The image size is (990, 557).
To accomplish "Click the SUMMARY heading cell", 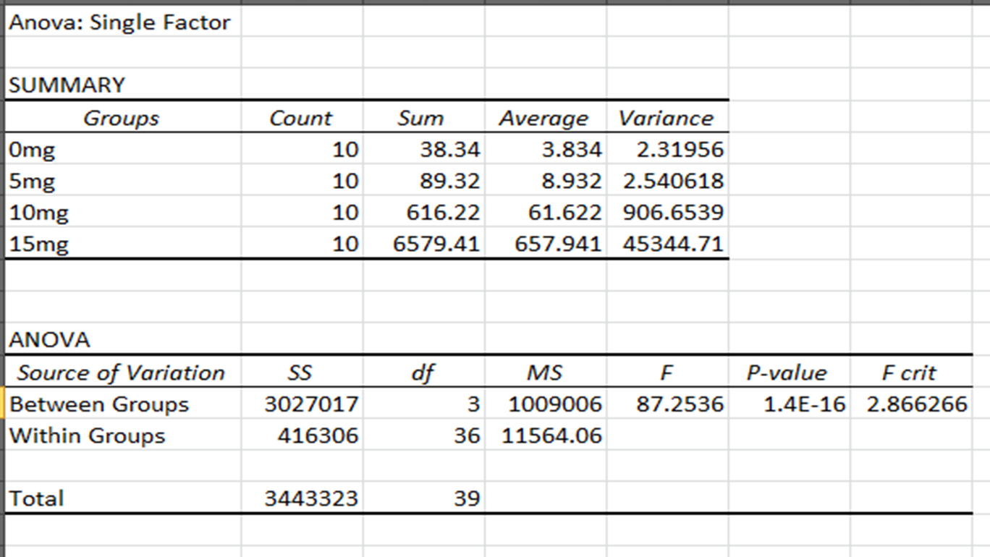I will [67, 85].
